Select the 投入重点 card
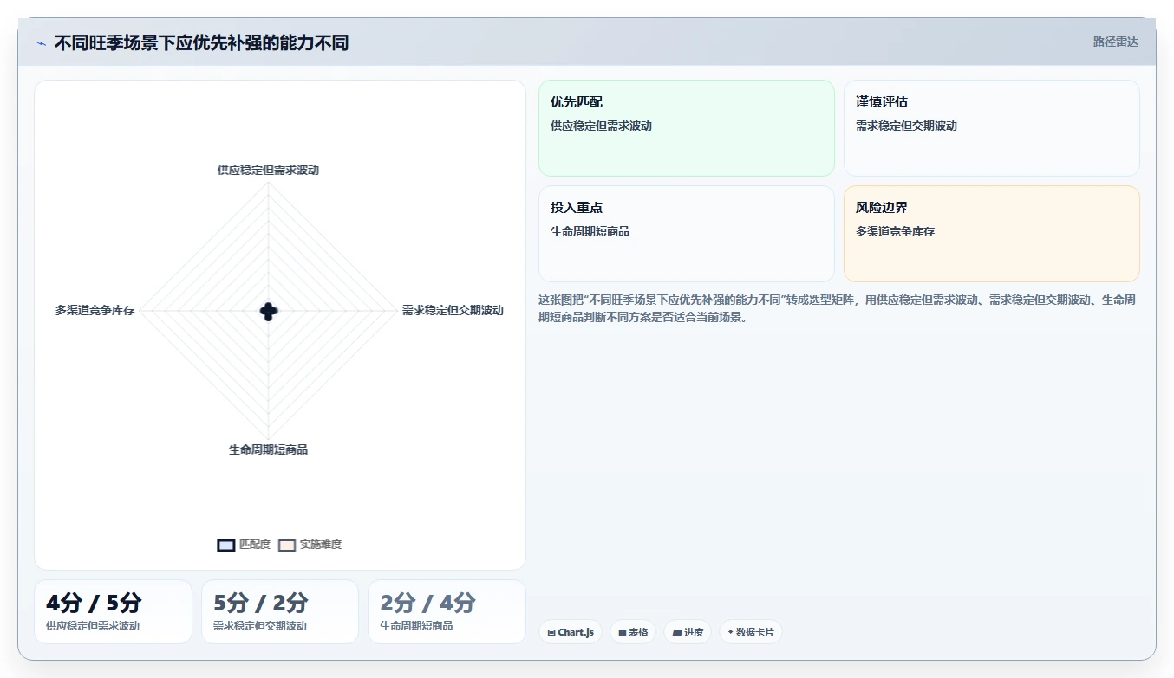1174x678 pixels. pyautogui.click(x=687, y=234)
